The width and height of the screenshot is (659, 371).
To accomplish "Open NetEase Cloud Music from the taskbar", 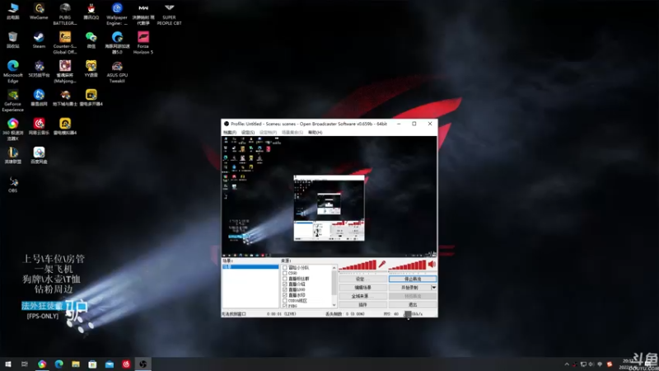I will point(126,364).
